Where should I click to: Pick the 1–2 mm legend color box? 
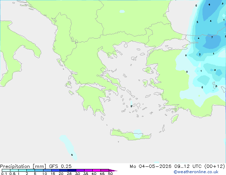(22, 170)
